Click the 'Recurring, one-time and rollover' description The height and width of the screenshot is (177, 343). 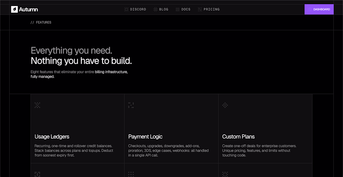click(x=74, y=150)
